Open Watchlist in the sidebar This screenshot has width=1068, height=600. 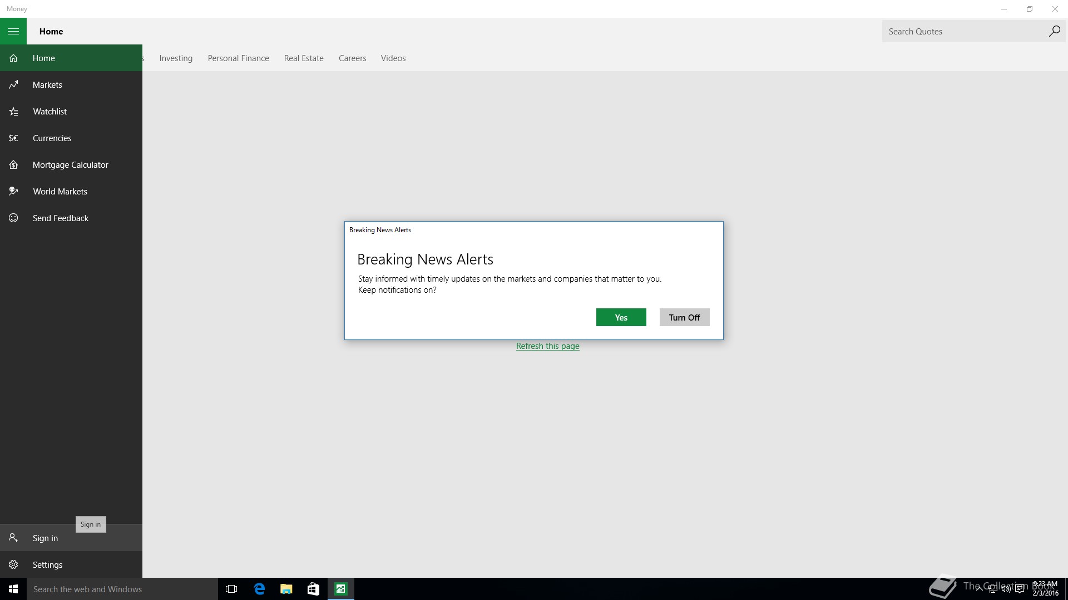71,111
